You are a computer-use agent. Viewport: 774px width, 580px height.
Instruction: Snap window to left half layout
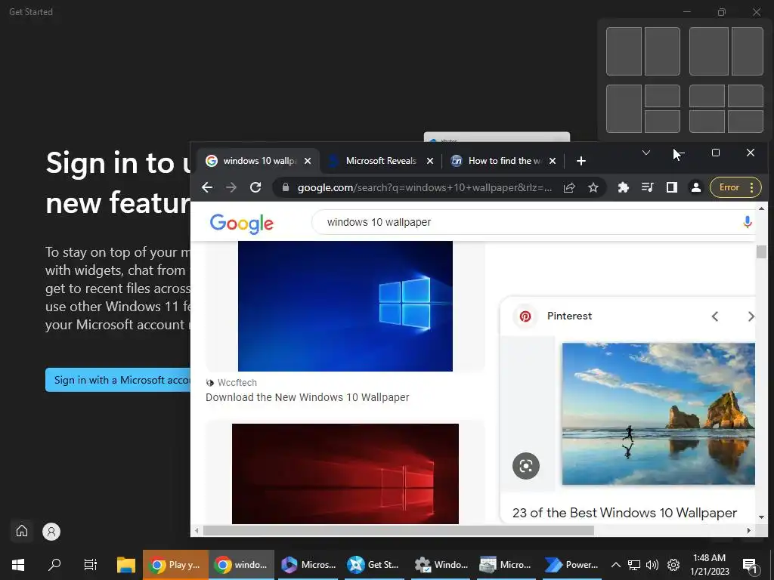[x=624, y=51]
